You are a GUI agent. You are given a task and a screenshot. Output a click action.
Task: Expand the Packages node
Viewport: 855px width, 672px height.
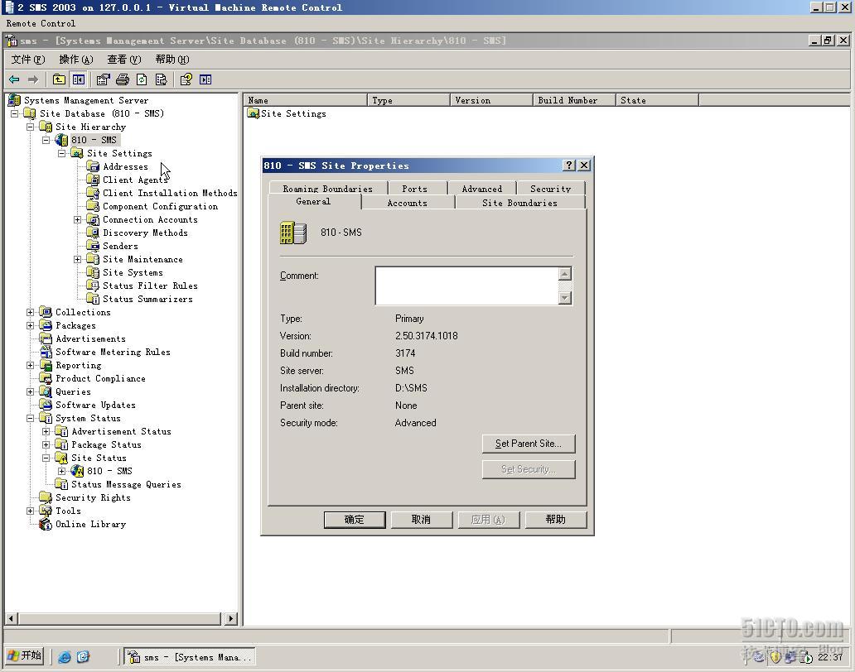(x=31, y=325)
